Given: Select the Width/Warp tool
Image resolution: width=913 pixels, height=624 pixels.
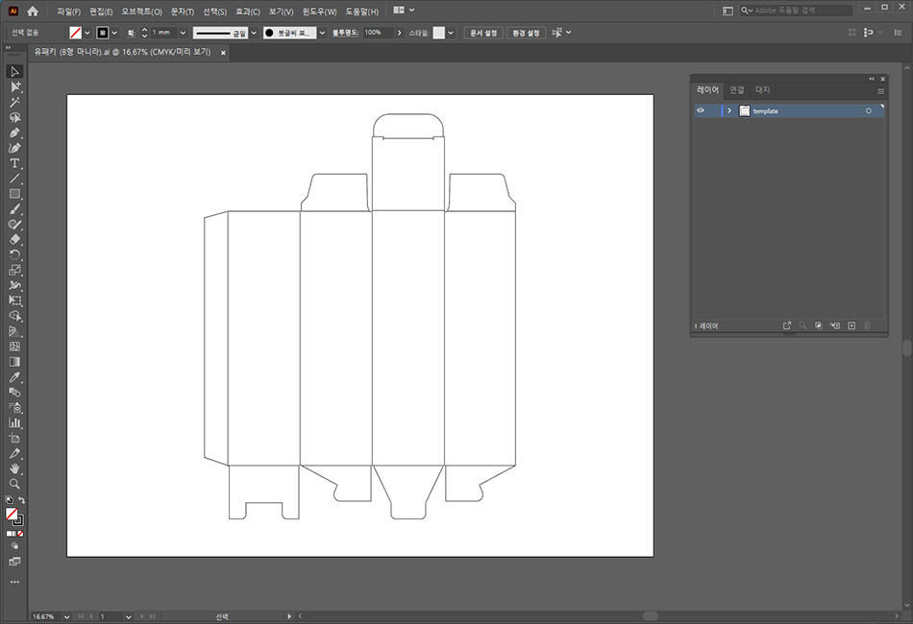Looking at the screenshot, I should 14,285.
